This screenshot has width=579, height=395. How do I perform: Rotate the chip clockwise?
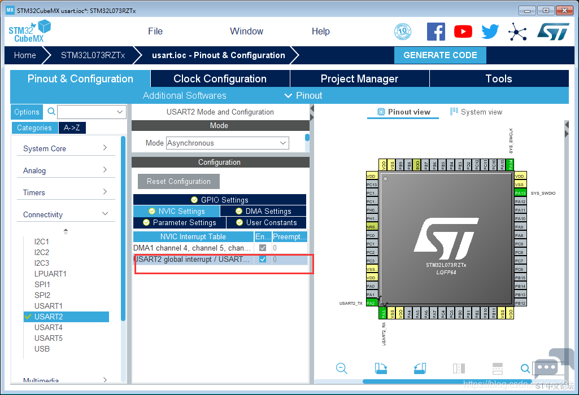(381, 368)
